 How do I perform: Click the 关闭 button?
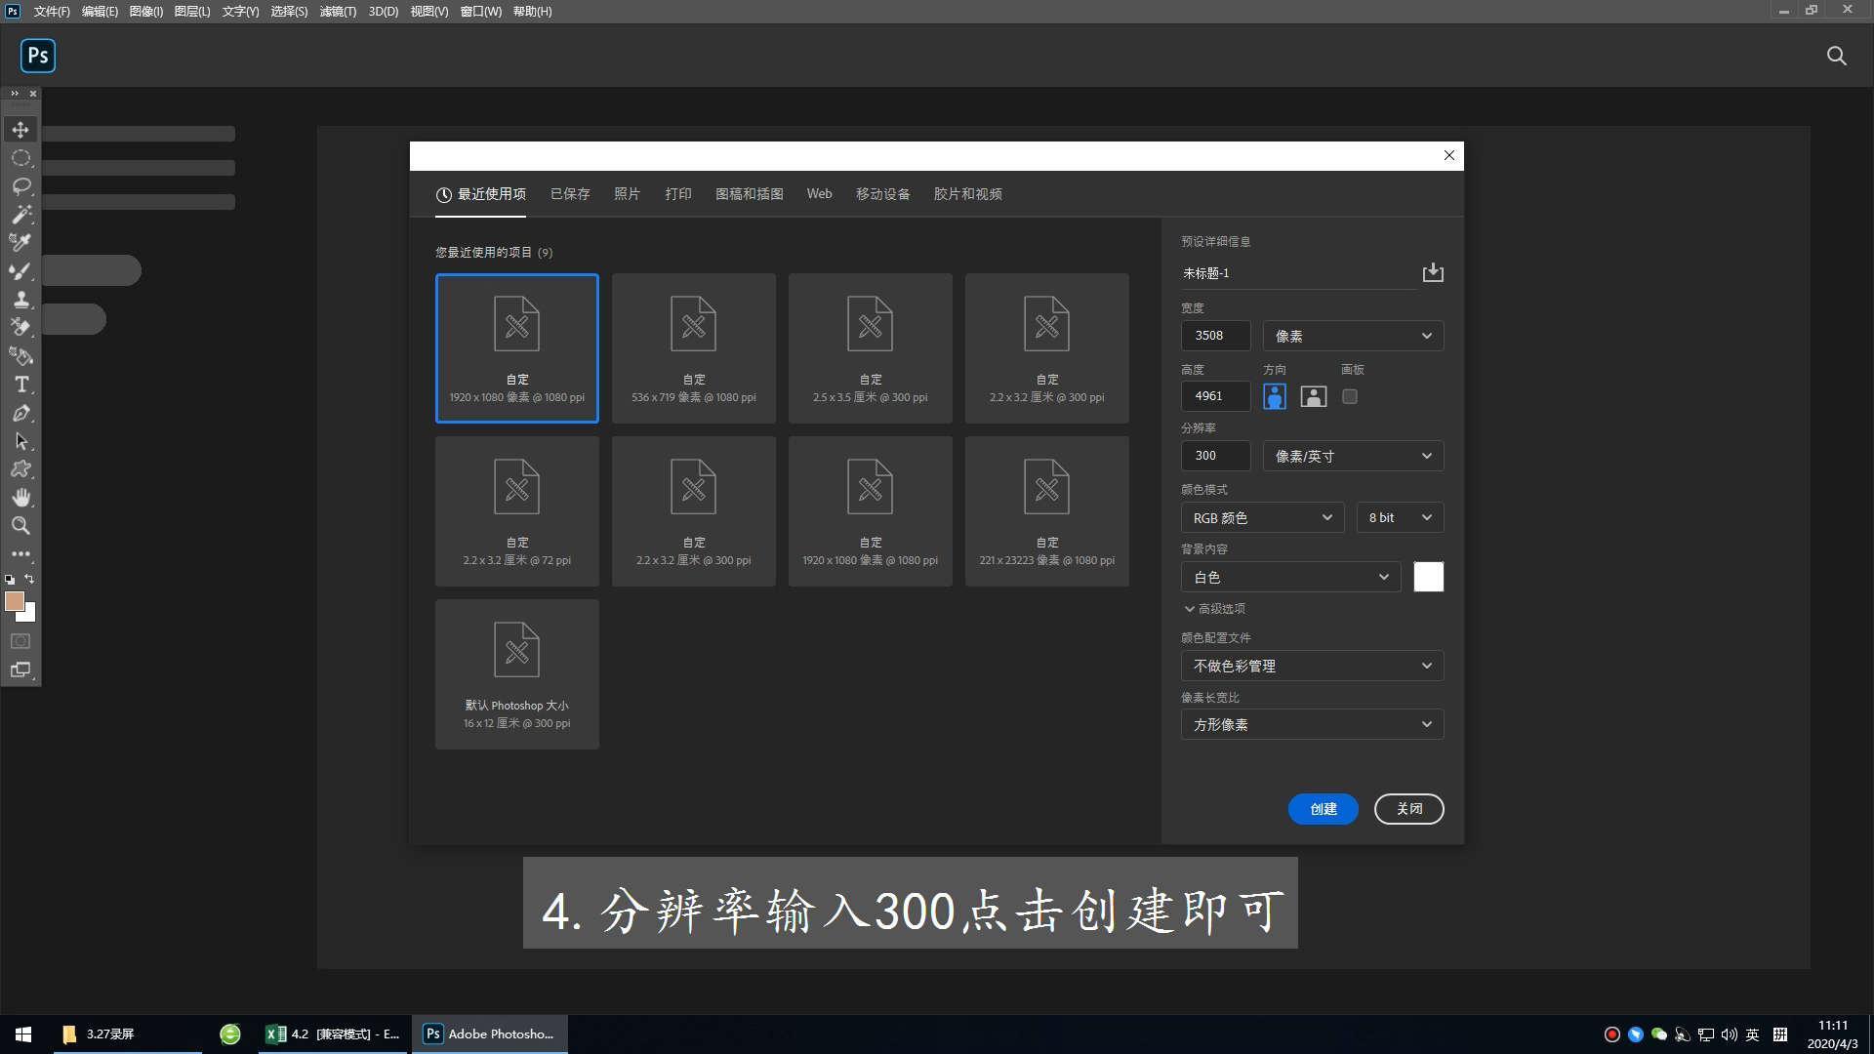pyautogui.click(x=1408, y=809)
